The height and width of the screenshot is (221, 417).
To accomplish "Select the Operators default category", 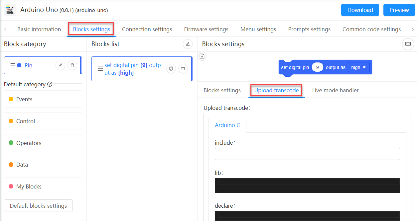I will 43,143.
